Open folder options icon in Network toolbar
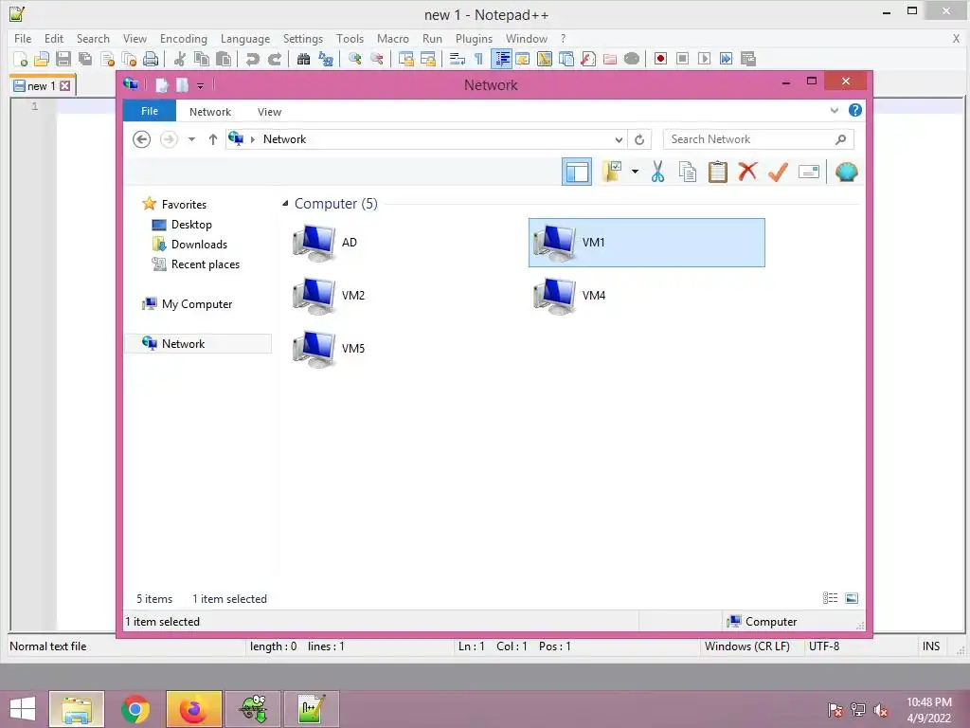Image resolution: width=970 pixels, height=728 pixels. 613,172
